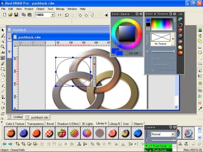Select the hollow ring material in Color & Texture
Screen dimensions: 203x152
coord(180,25)
